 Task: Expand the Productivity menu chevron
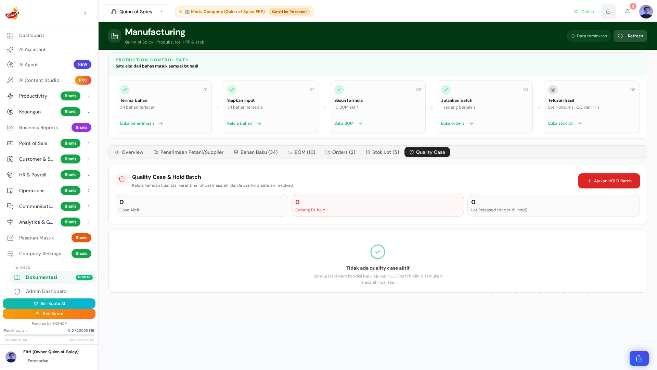[89, 96]
